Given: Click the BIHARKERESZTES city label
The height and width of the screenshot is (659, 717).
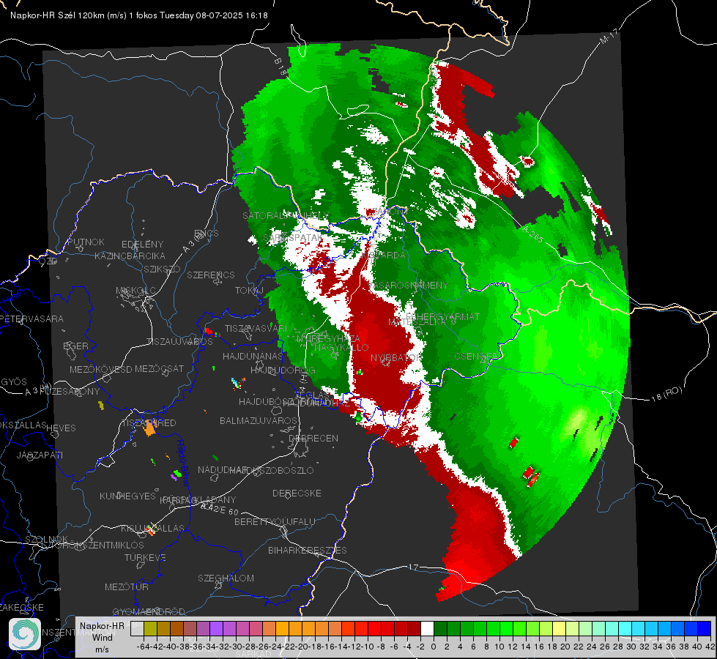Looking at the screenshot, I should 308,550.
